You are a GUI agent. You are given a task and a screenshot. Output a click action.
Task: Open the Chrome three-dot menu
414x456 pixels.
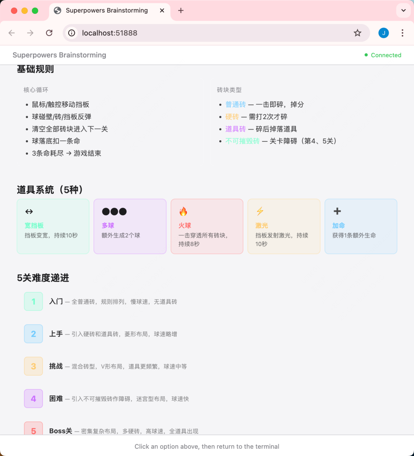(402, 33)
